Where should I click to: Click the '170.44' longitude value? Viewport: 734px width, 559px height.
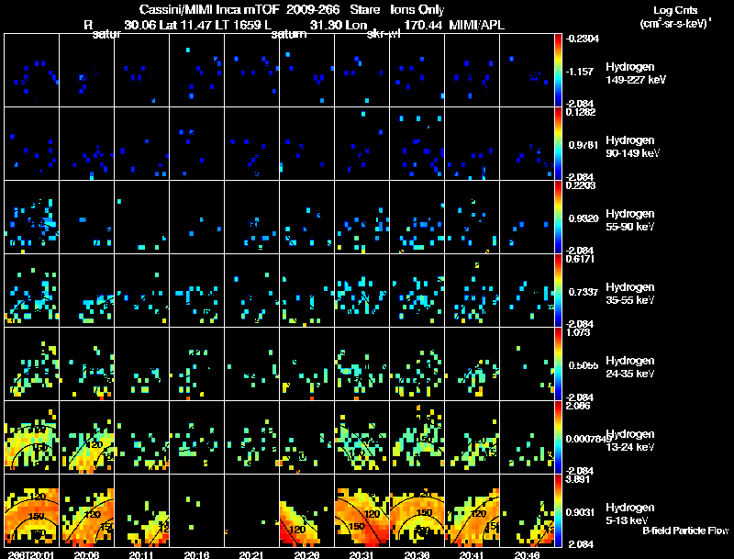point(423,26)
